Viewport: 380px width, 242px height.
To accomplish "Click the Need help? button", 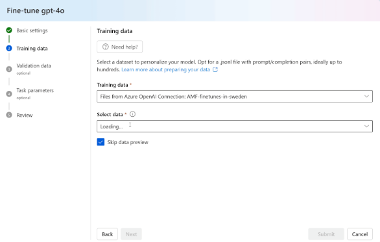I will [x=120, y=47].
